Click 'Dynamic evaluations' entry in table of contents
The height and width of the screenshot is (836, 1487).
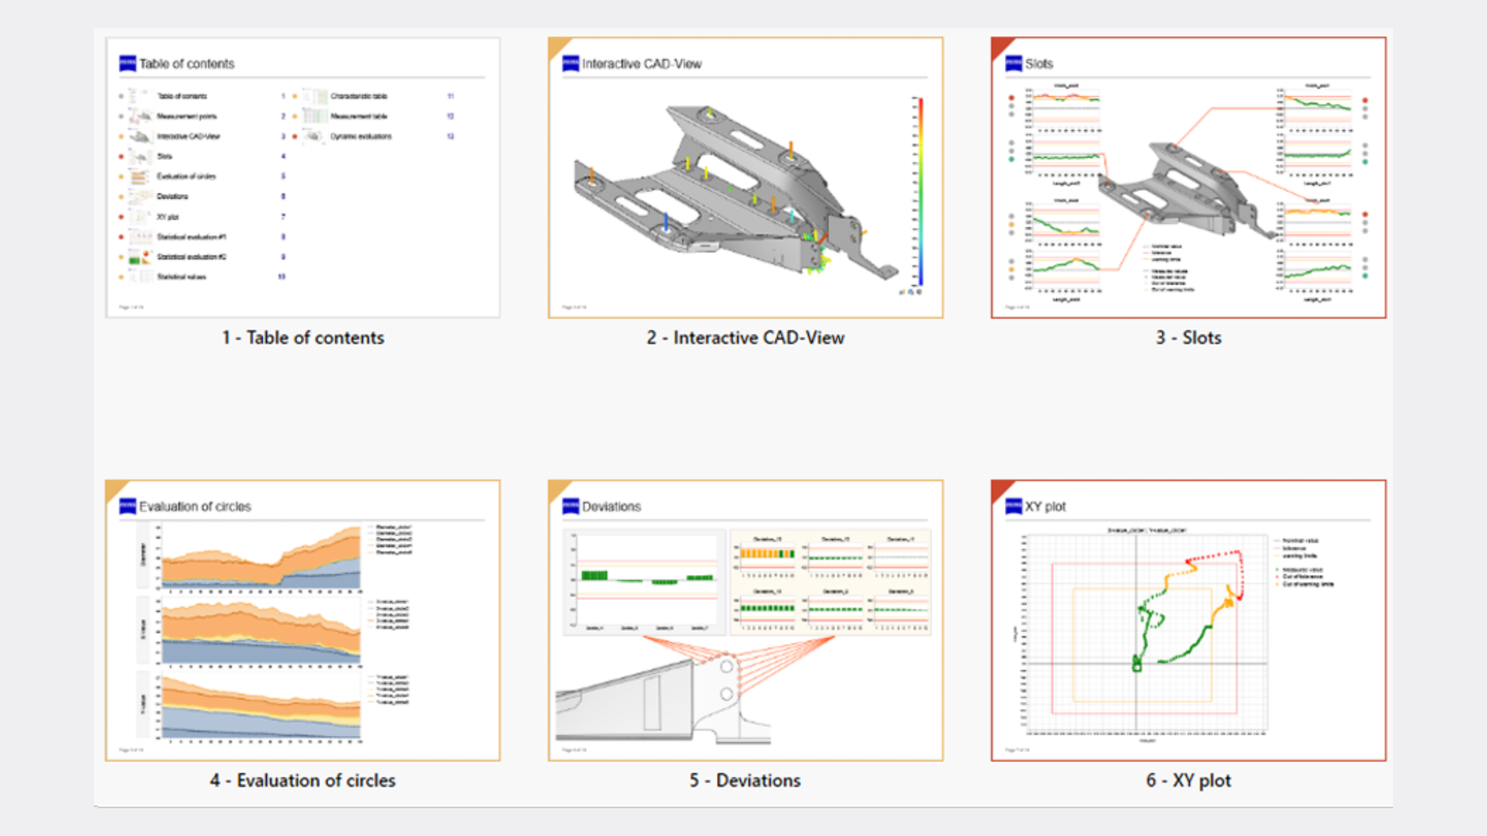(361, 136)
